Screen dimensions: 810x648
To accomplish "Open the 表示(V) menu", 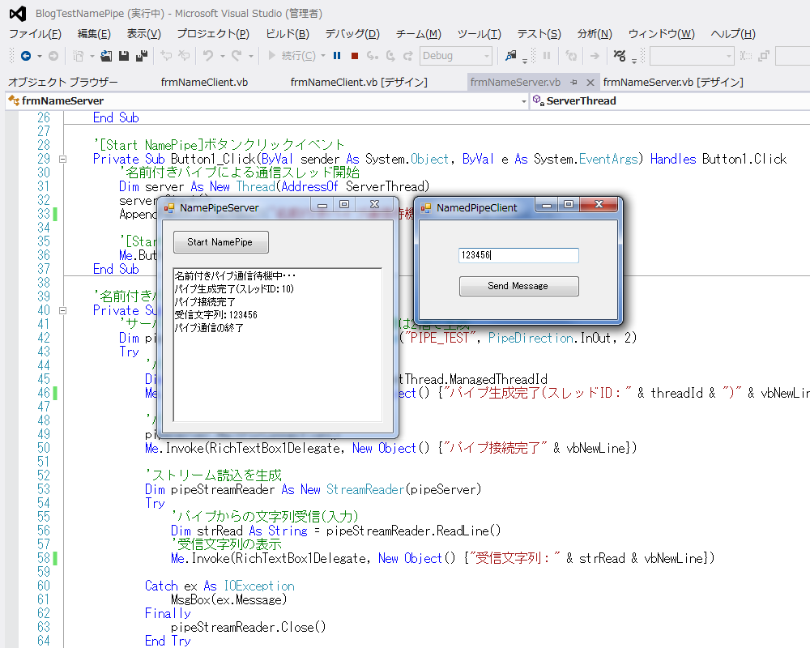I will (x=143, y=34).
